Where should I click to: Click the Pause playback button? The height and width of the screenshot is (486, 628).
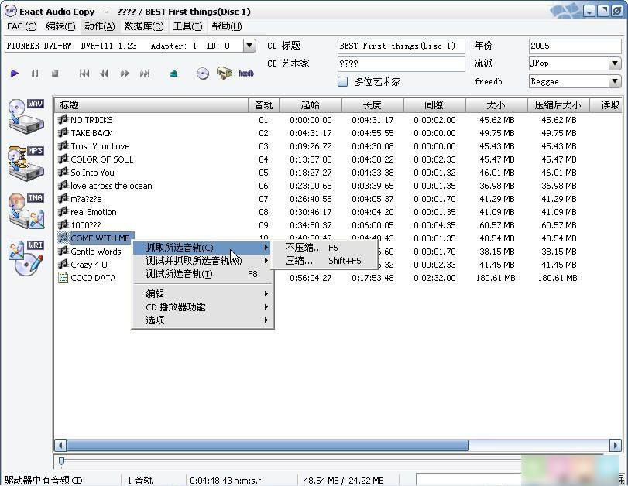pos(35,74)
